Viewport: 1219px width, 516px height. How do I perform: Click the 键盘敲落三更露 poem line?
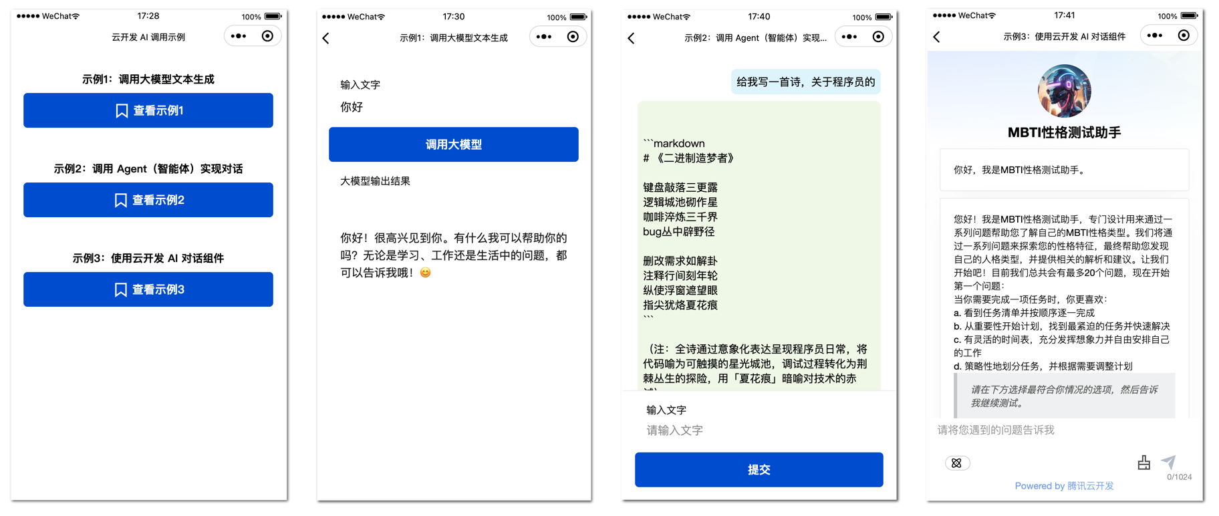(x=680, y=188)
